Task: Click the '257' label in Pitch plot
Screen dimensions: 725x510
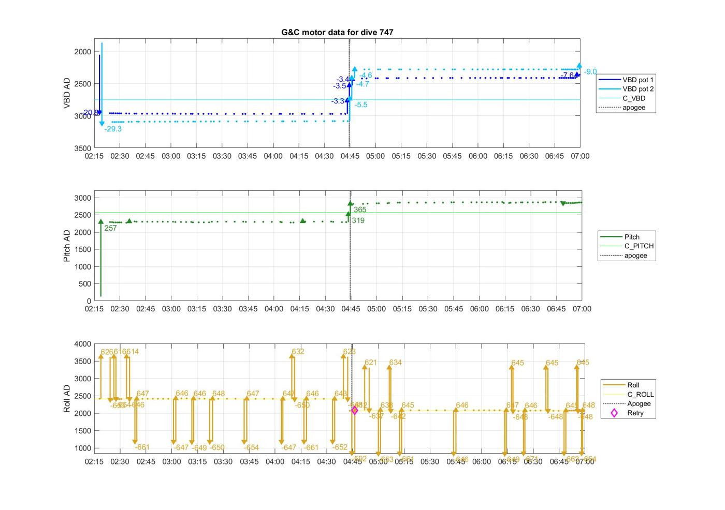Action: 110,228
